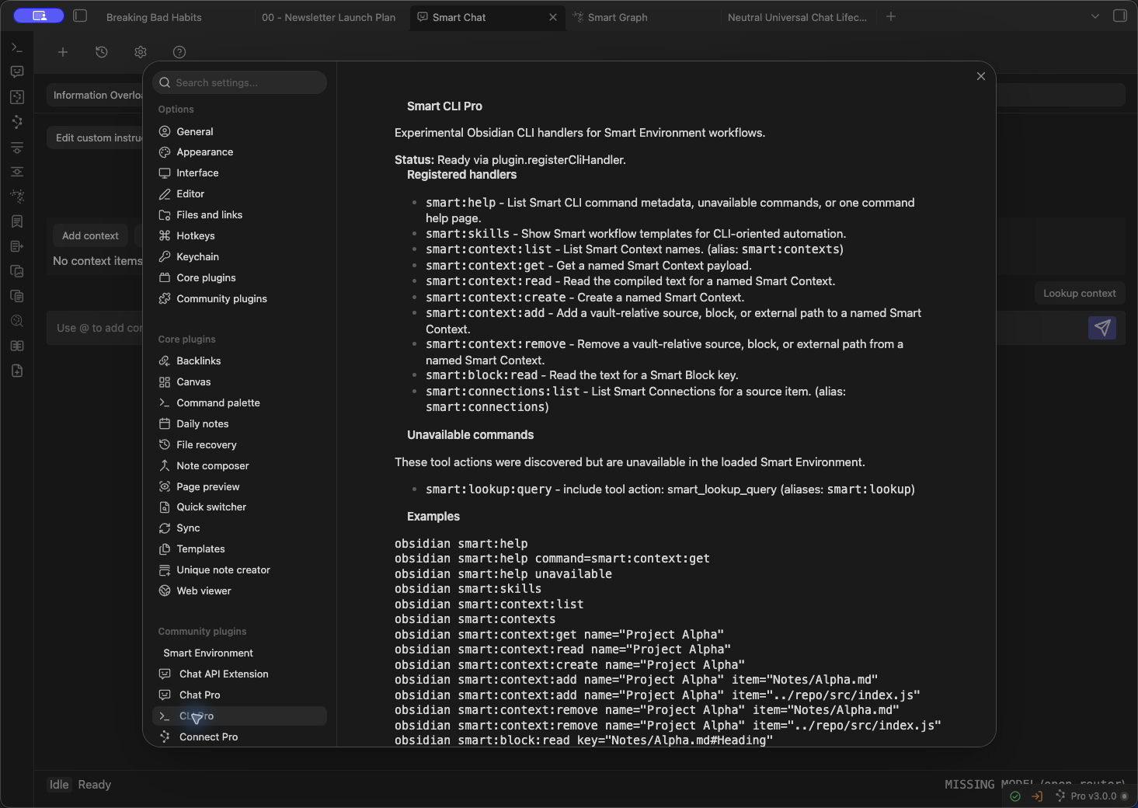
Task: Open Smart Chat settings gear icon
Action: point(141,52)
